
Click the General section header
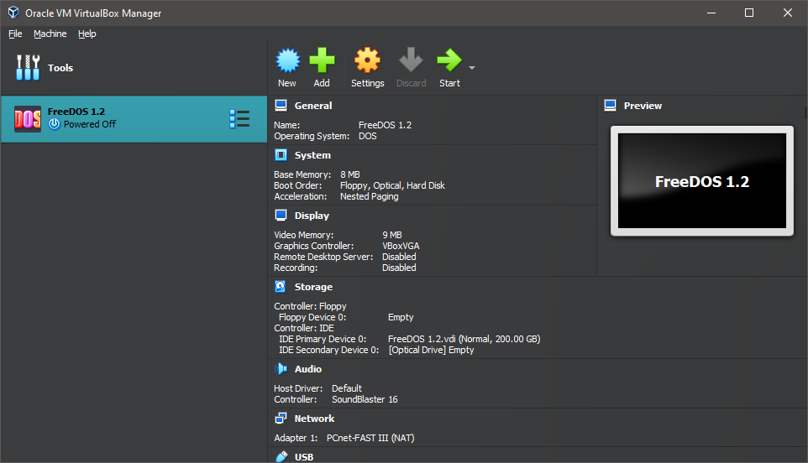pos(312,106)
